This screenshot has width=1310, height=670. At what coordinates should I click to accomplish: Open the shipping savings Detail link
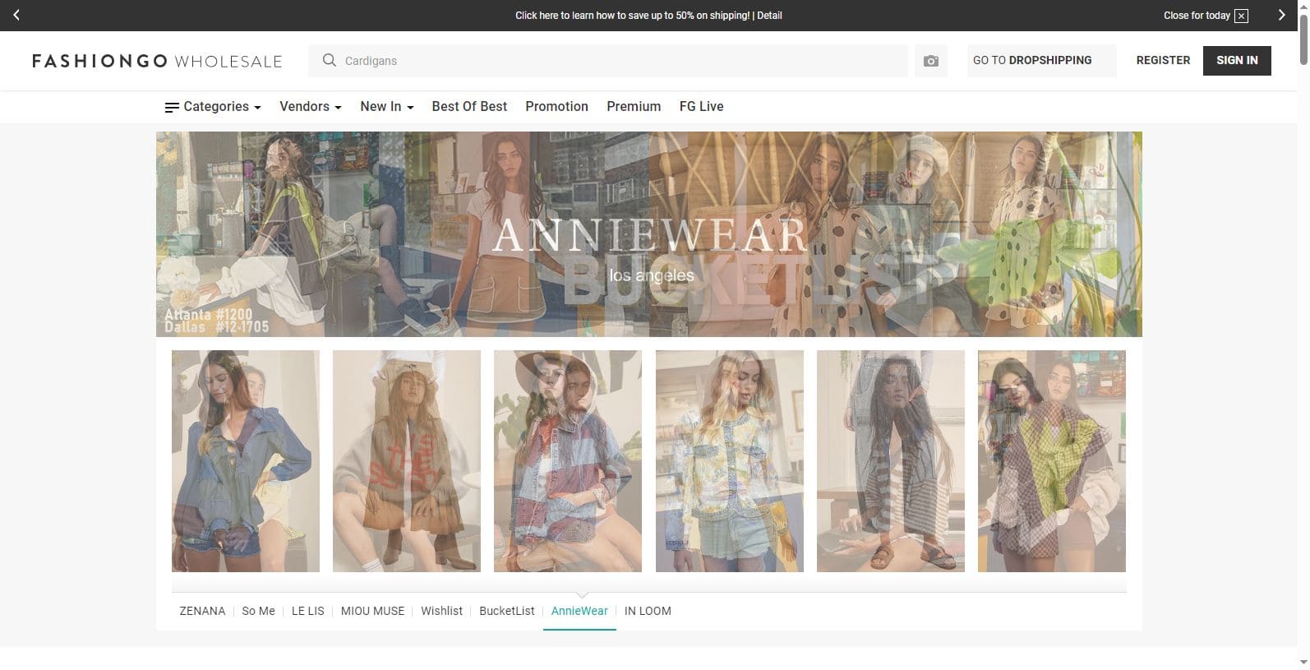pyautogui.click(x=769, y=15)
